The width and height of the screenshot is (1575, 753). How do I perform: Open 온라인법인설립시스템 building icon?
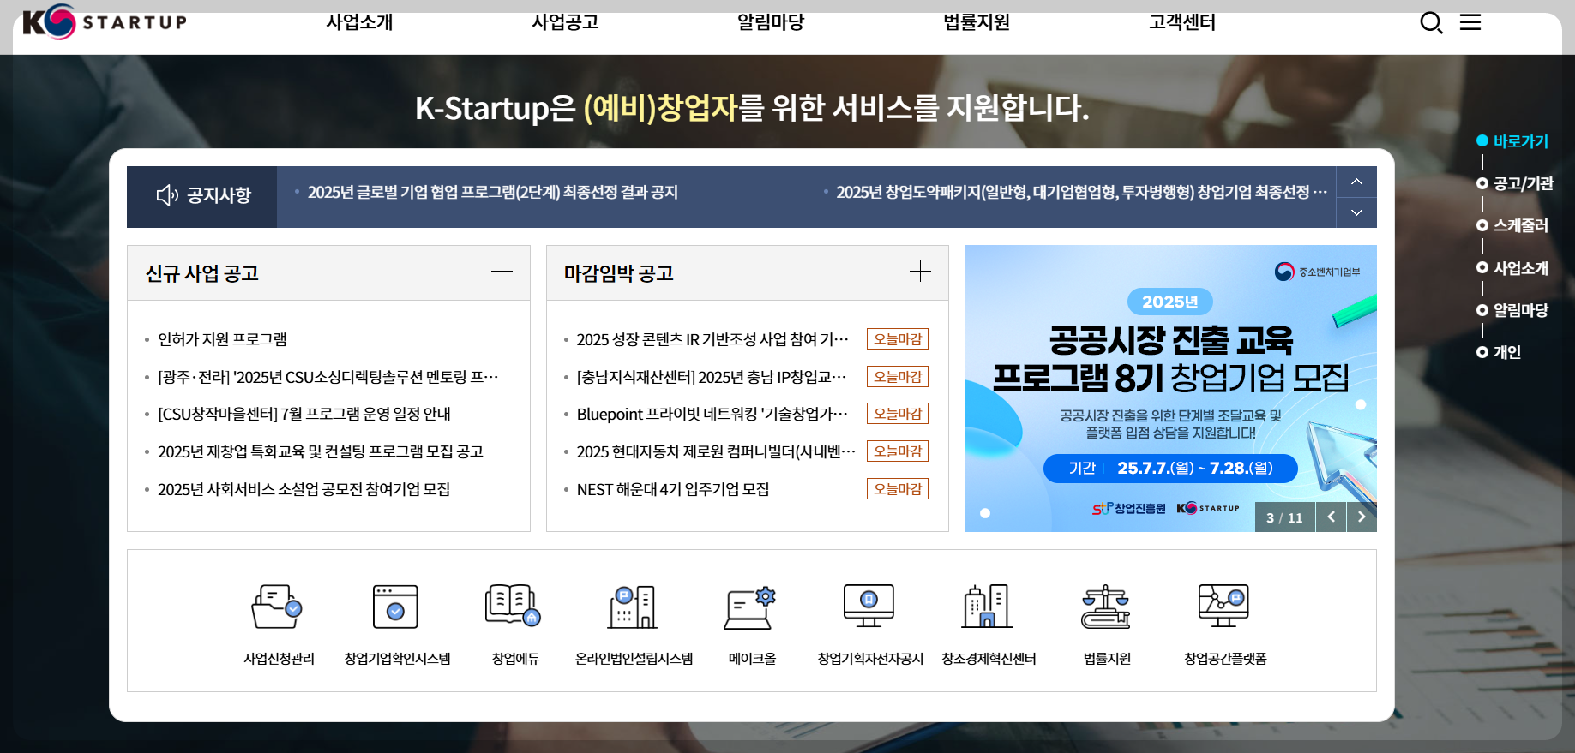point(632,607)
